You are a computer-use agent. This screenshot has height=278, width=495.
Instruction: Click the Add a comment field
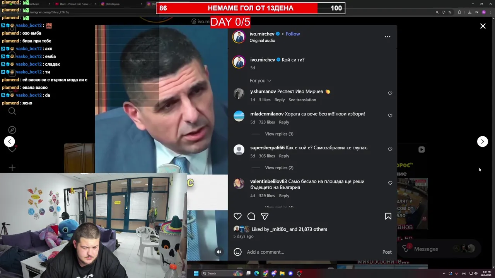(x=312, y=252)
